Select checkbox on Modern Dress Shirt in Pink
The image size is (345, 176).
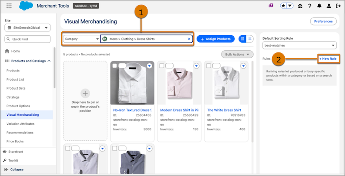point(162,65)
